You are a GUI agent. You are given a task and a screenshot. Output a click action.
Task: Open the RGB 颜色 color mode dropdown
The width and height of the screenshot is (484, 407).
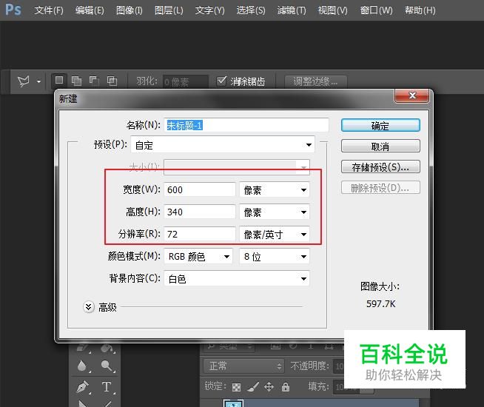click(198, 257)
